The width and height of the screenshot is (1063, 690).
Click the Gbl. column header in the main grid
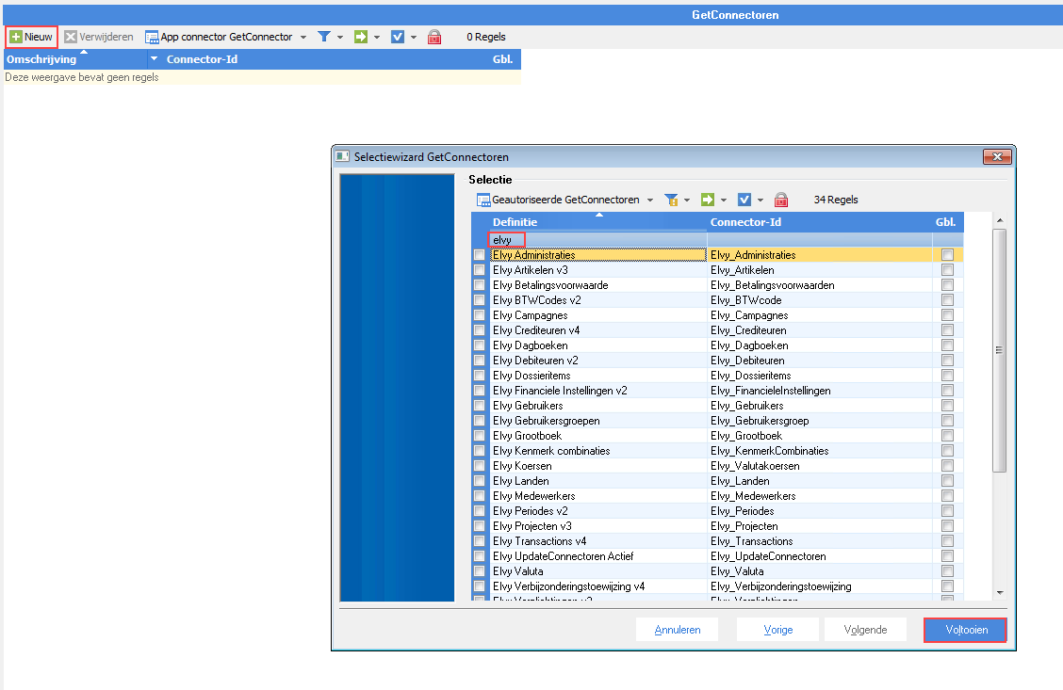click(502, 59)
